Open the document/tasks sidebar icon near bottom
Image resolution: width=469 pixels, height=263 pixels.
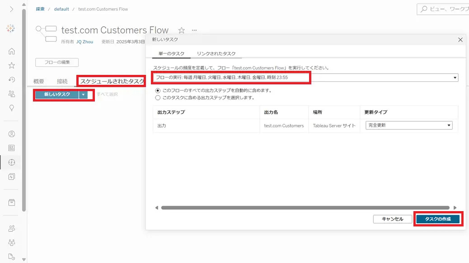click(12, 257)
